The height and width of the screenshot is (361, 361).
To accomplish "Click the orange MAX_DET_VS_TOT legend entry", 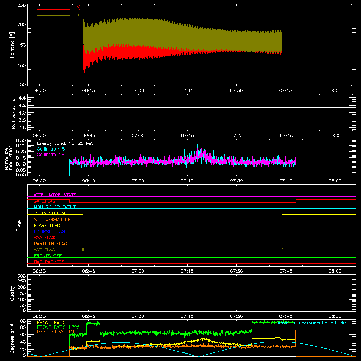I will 56,332.
